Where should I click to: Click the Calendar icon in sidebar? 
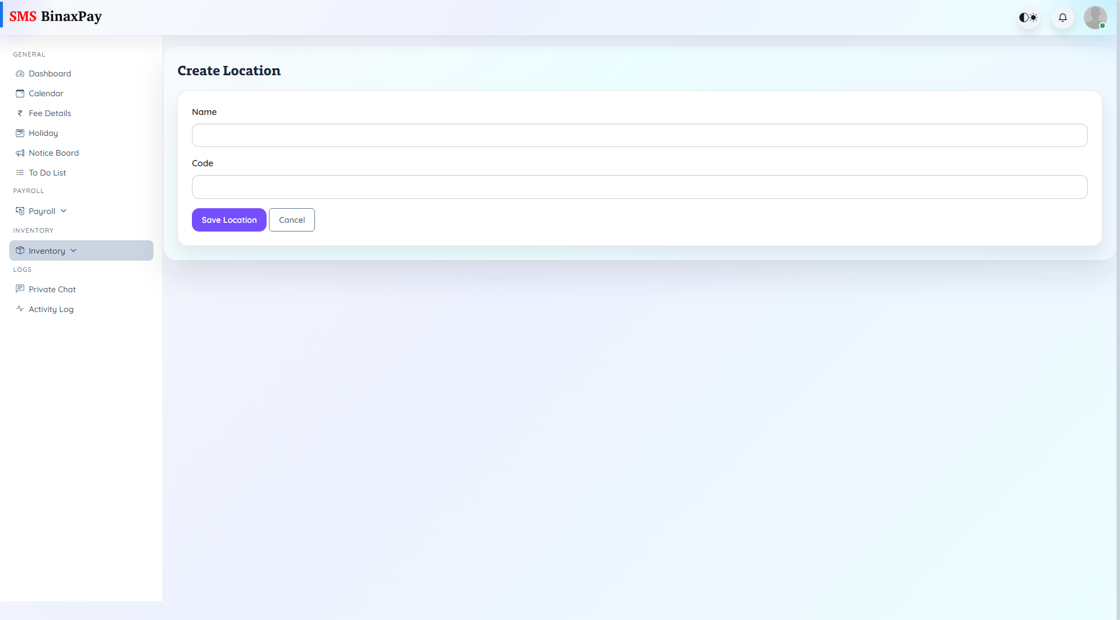(20, 93)
